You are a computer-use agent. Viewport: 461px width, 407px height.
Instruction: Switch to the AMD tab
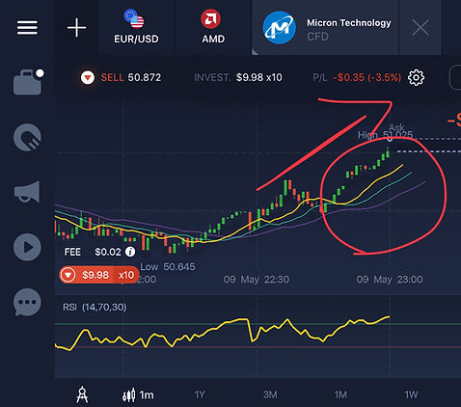(213, 27)
